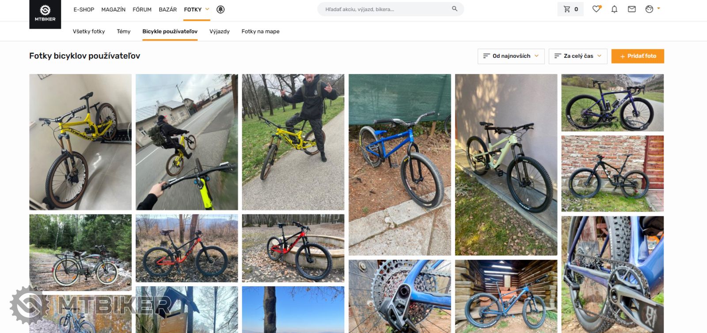Image resolution: width=707 pixels, height=333 pixels.
Task: Open the 'Od najnovších' sort dropdown
Action: [511, 56]
